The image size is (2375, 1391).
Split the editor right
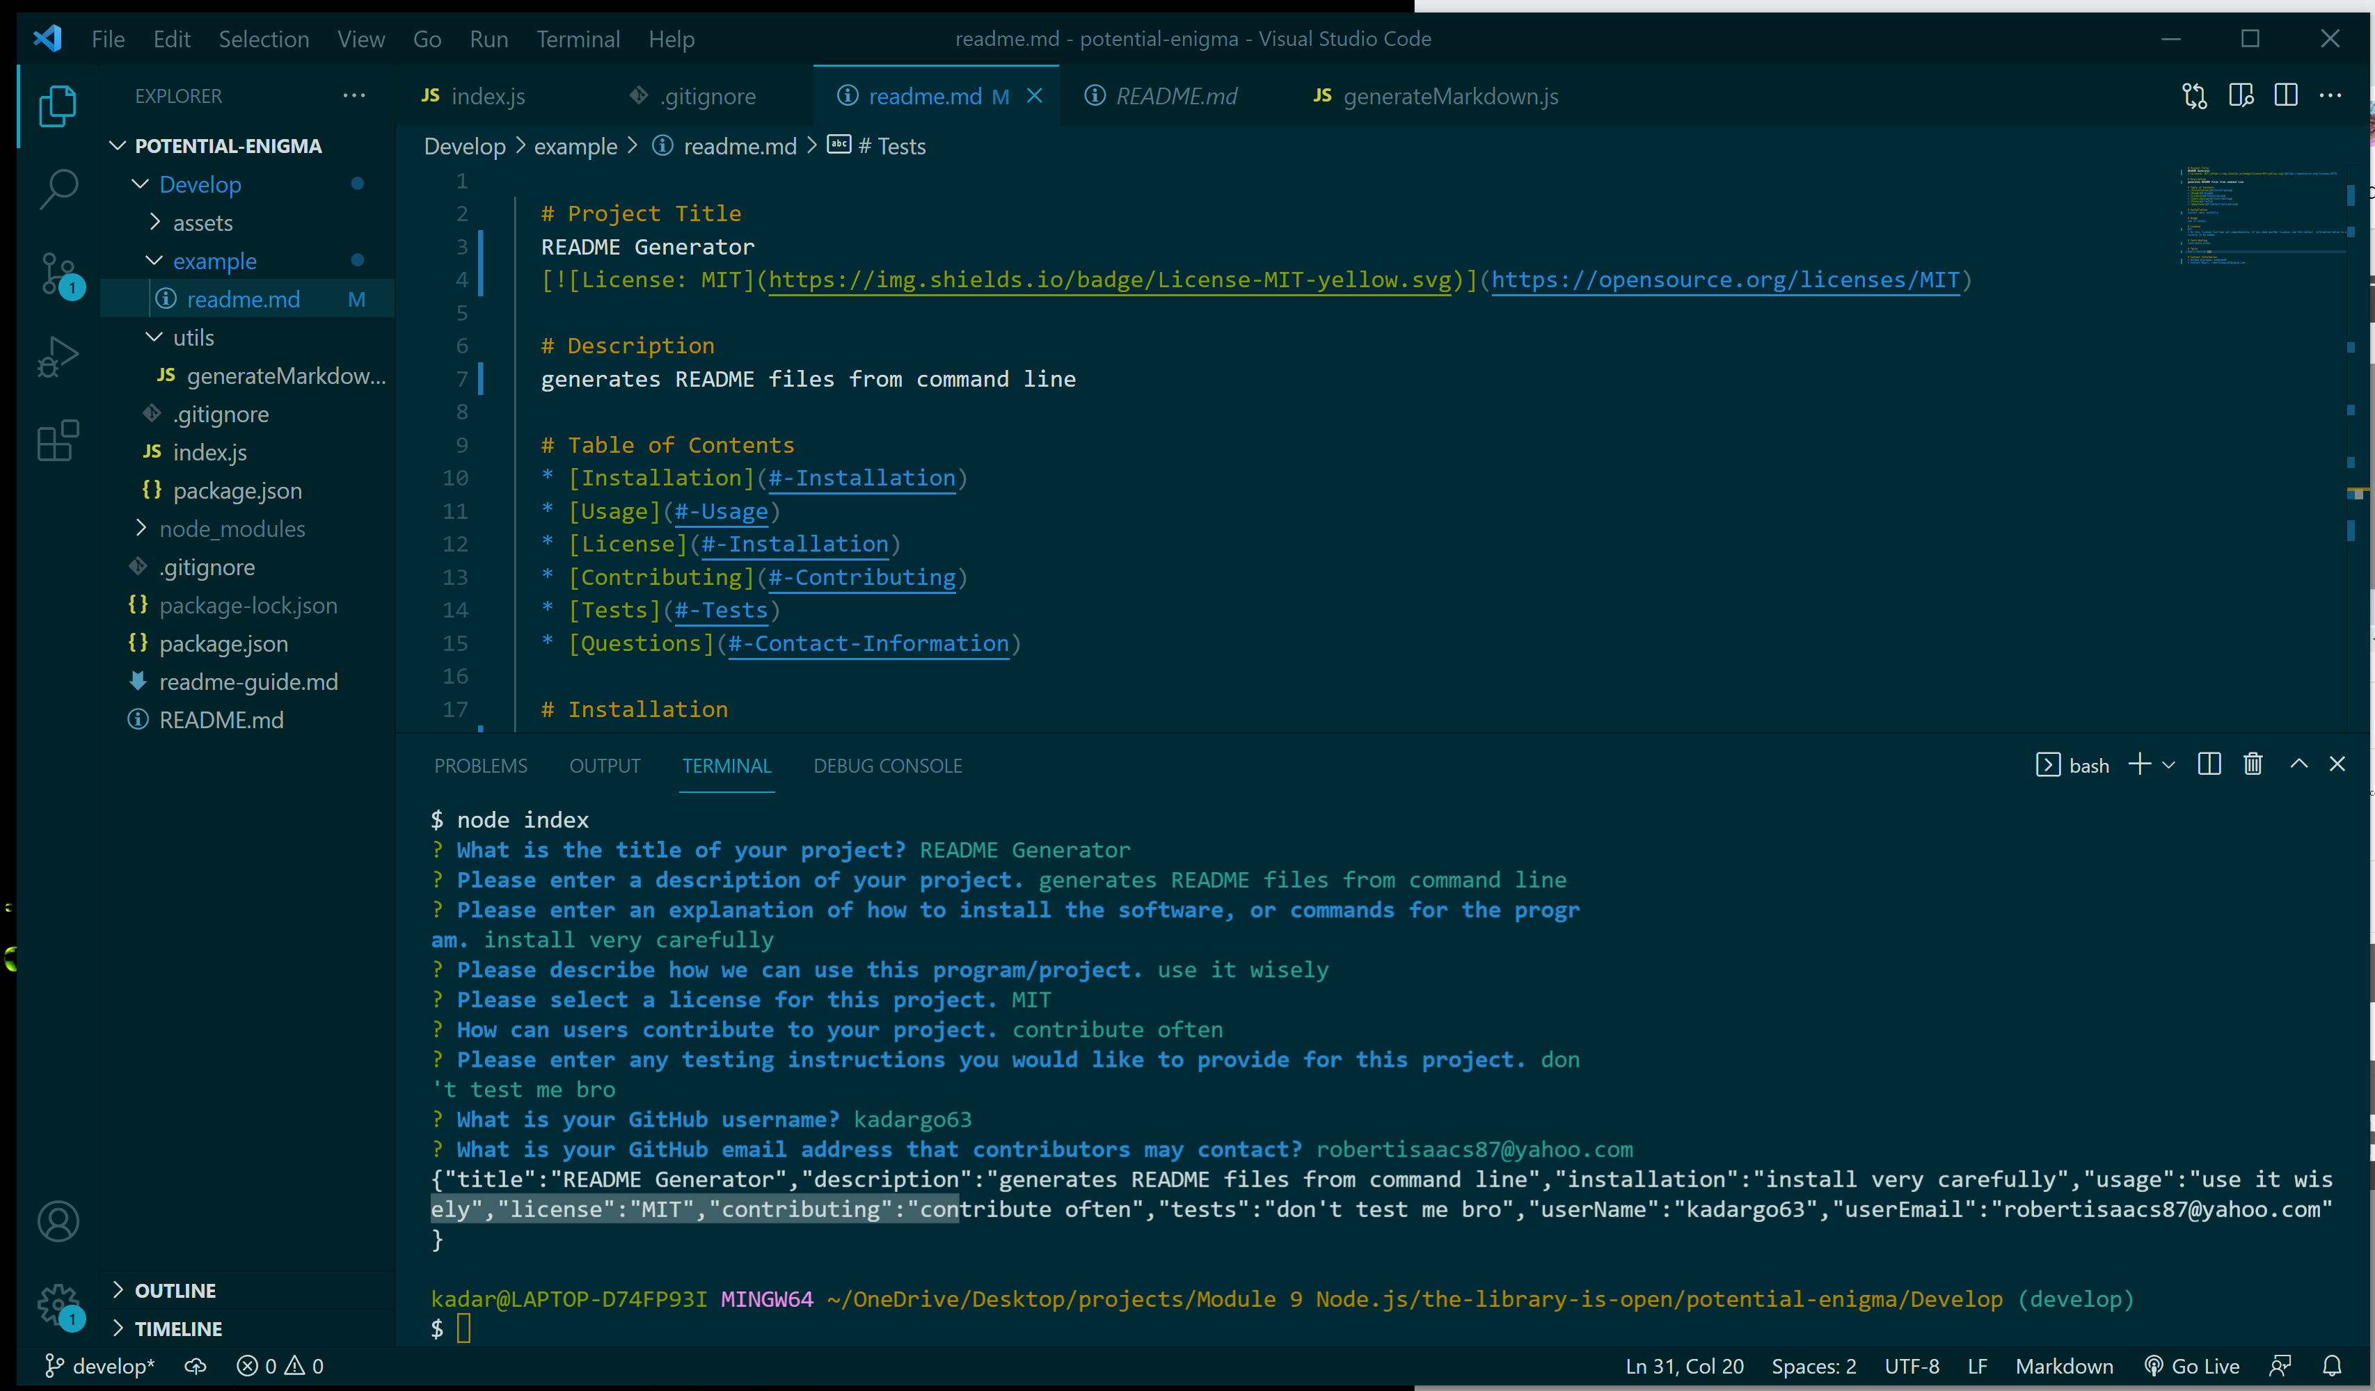point(2285,96)
